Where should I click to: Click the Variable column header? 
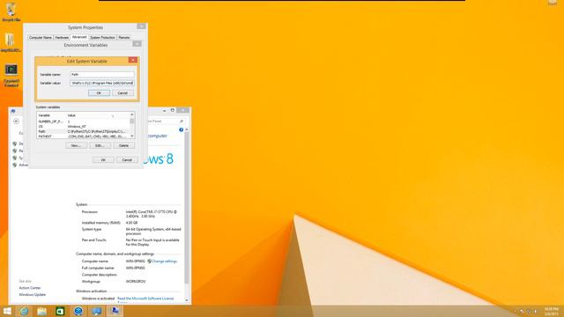(x=52, y=115)
